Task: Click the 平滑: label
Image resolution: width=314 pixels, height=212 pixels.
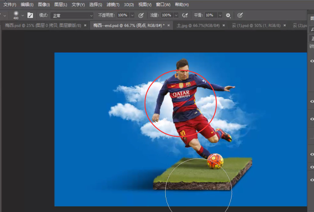Action: tap(198, 15)
